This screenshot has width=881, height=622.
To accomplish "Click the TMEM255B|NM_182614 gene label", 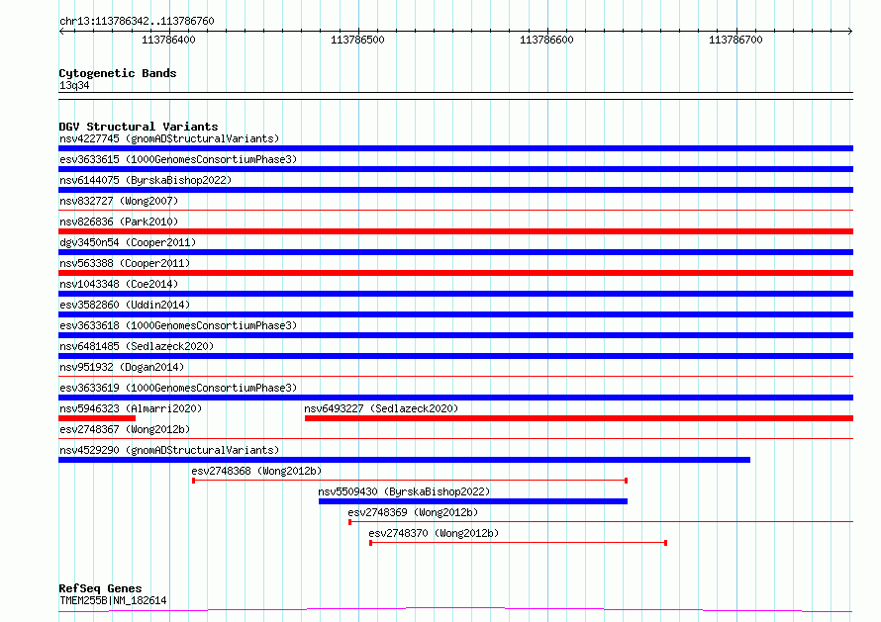I will pyautogui.click(x=113, y=600).
